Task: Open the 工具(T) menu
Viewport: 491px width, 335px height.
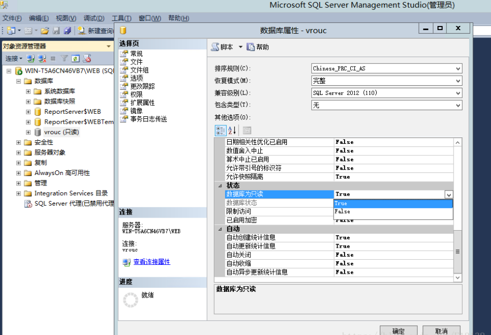Action: pos(122,18)
